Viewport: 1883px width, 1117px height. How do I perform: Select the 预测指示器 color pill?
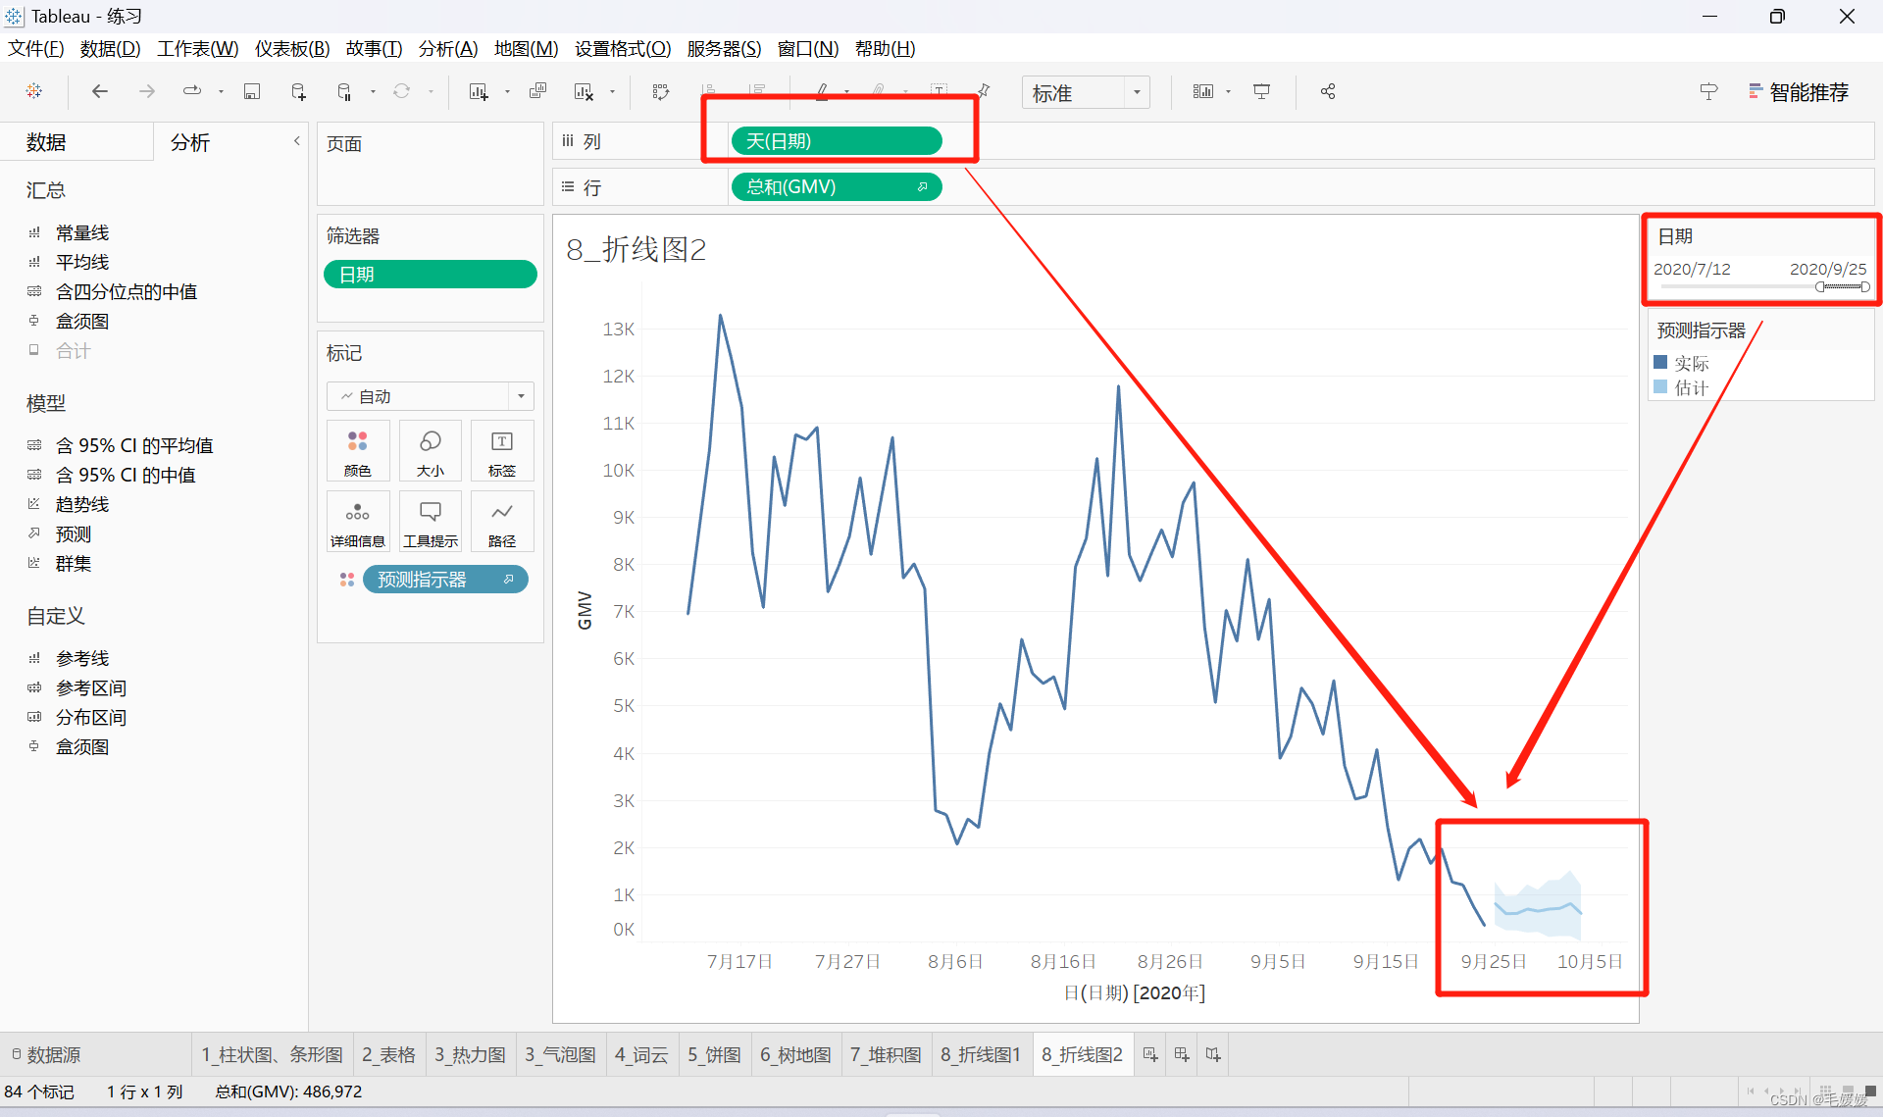[x=445, y=580]
